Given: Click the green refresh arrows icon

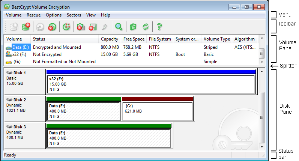Looking at the screenshot, I should pyautogui.click(x=145, y=27).
